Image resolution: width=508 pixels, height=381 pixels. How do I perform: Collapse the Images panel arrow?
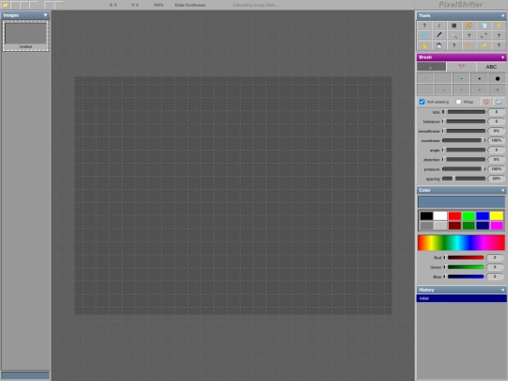click(x=45, y=15)
